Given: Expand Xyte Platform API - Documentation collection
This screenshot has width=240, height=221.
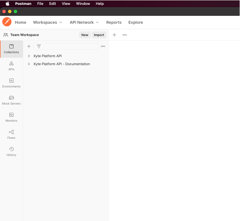Looking at the screenshot, I should click(29, 64).
